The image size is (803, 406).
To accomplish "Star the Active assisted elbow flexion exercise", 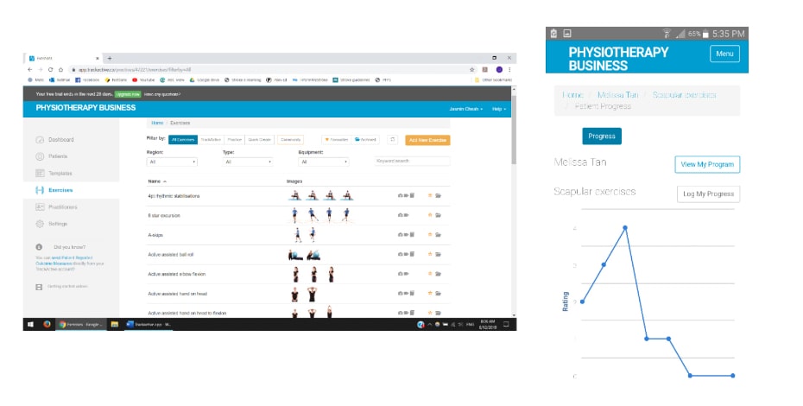I will (430, 273).
